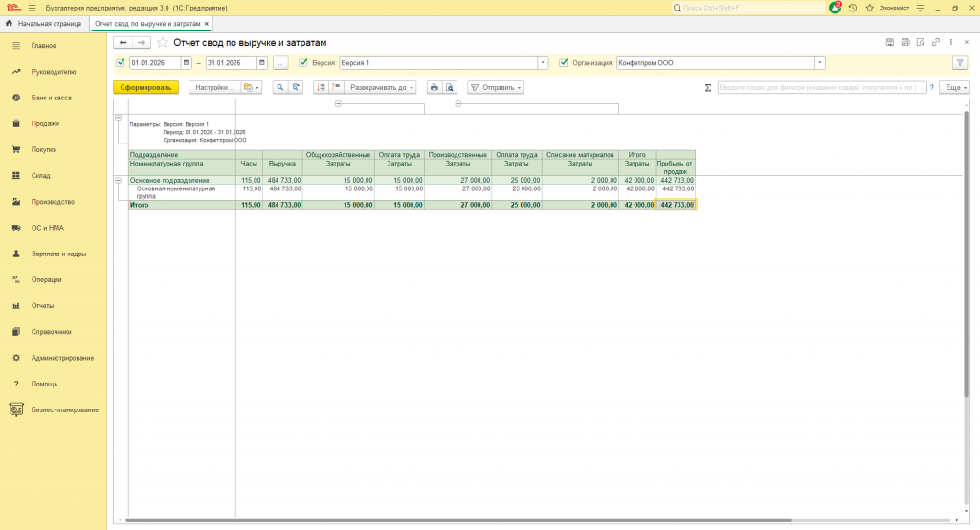Click the magnifier find icon in toolbar
This screenshot has width=980, height=530.
click(x=279, y=87)
